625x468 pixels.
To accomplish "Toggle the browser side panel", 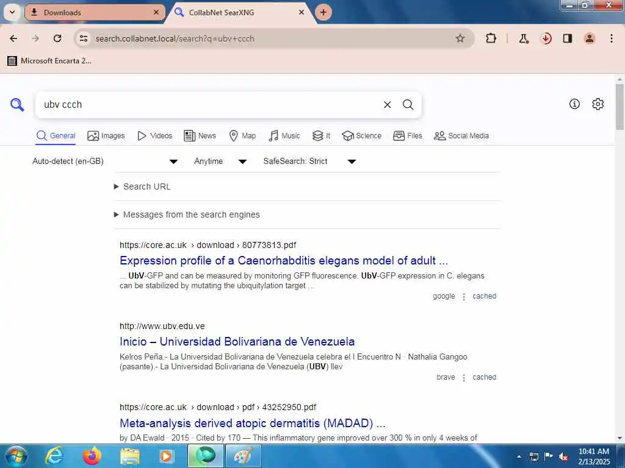I will click(568, 38).
